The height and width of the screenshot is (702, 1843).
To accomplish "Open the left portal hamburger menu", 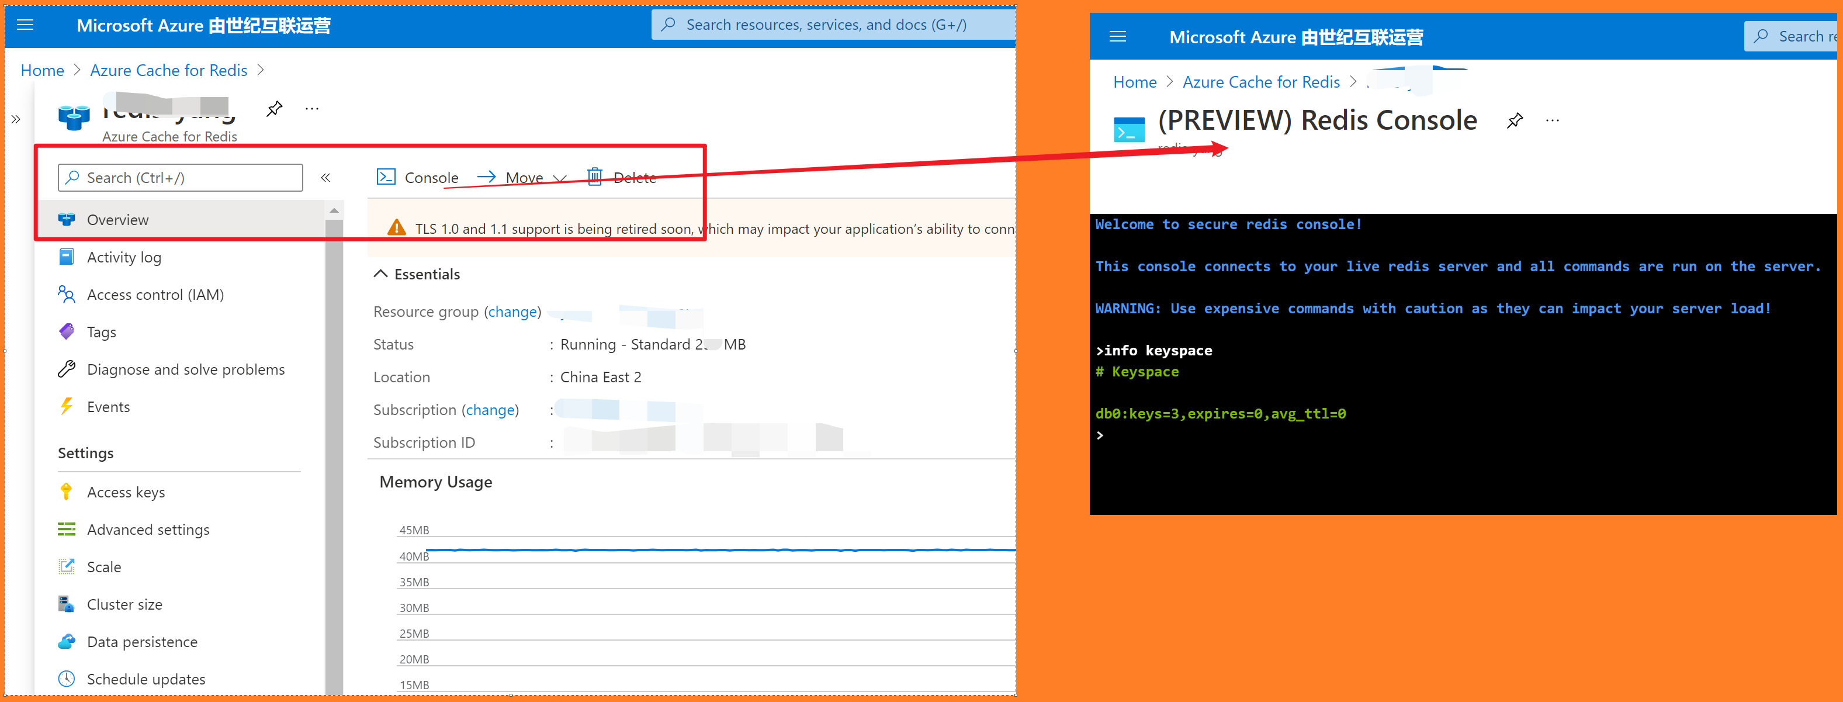I will (25, 26).
